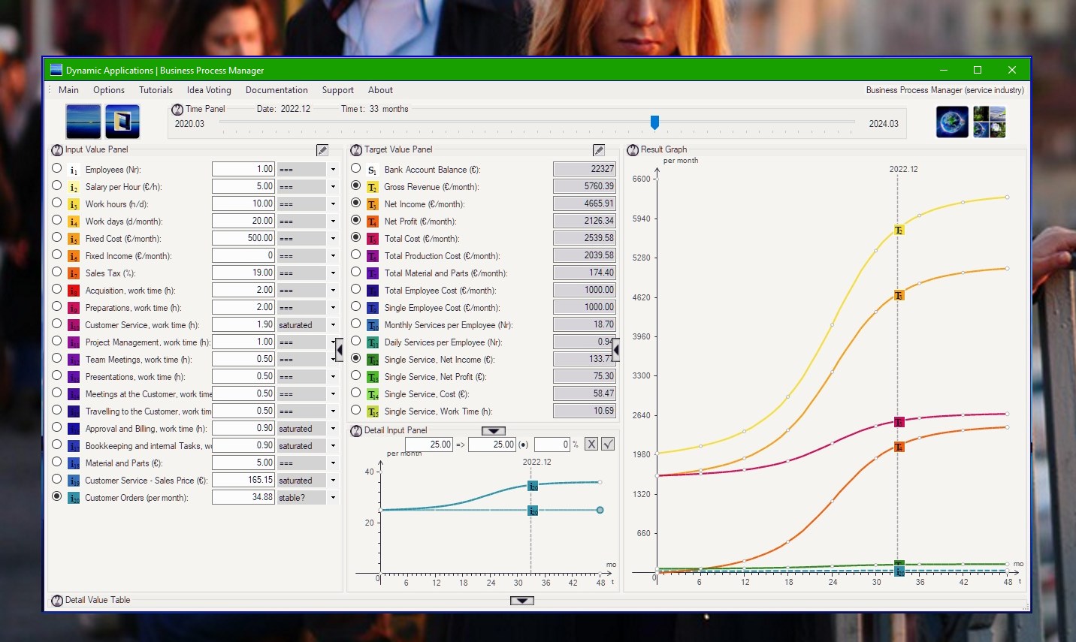Click the Result Graph help icon
The image size is (1076, 642).
point(633,150)
